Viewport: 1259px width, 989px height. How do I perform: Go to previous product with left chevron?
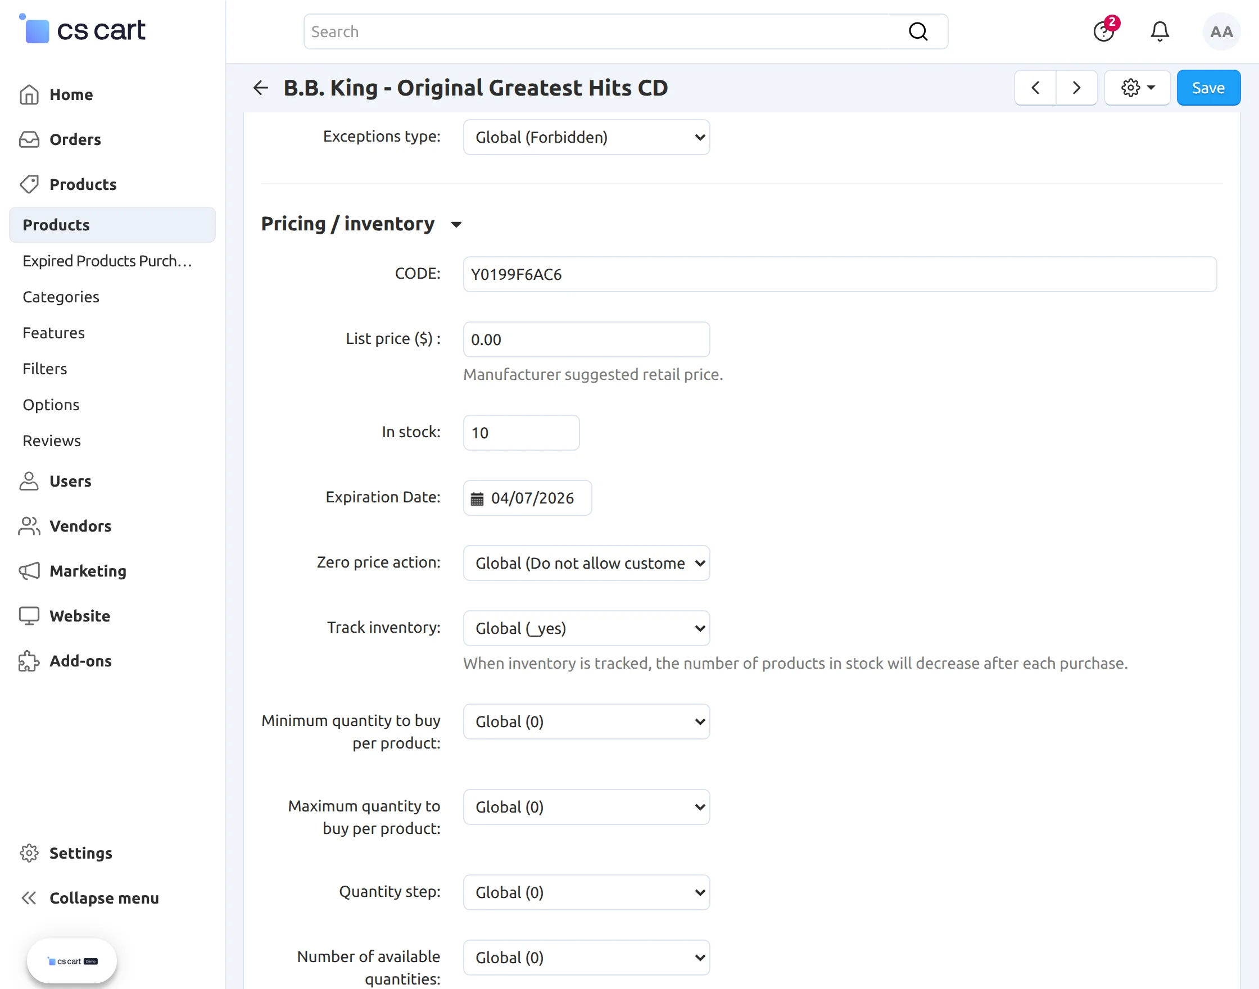pyautogui.click(x=1035, y=88)
